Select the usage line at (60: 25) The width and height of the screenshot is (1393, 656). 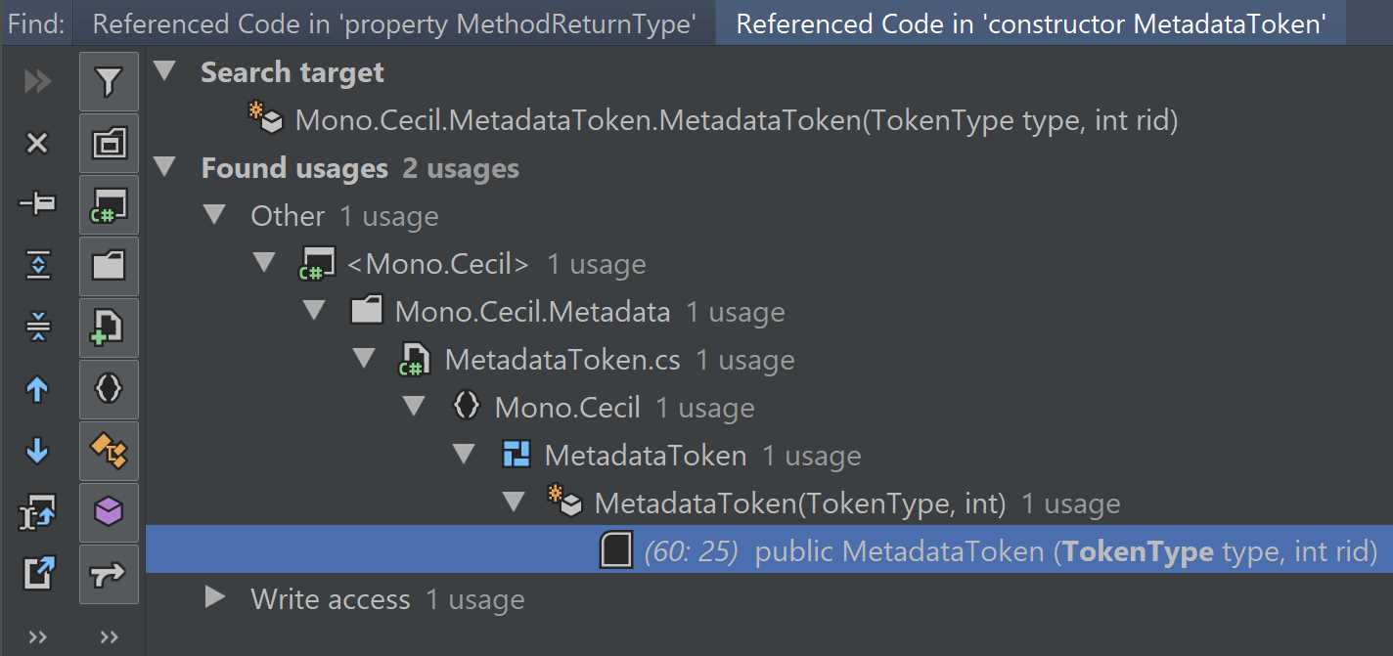(769, 550)
